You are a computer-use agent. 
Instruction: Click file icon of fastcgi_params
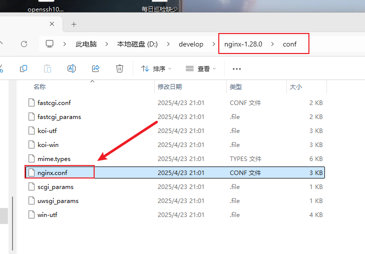[32, 116]
